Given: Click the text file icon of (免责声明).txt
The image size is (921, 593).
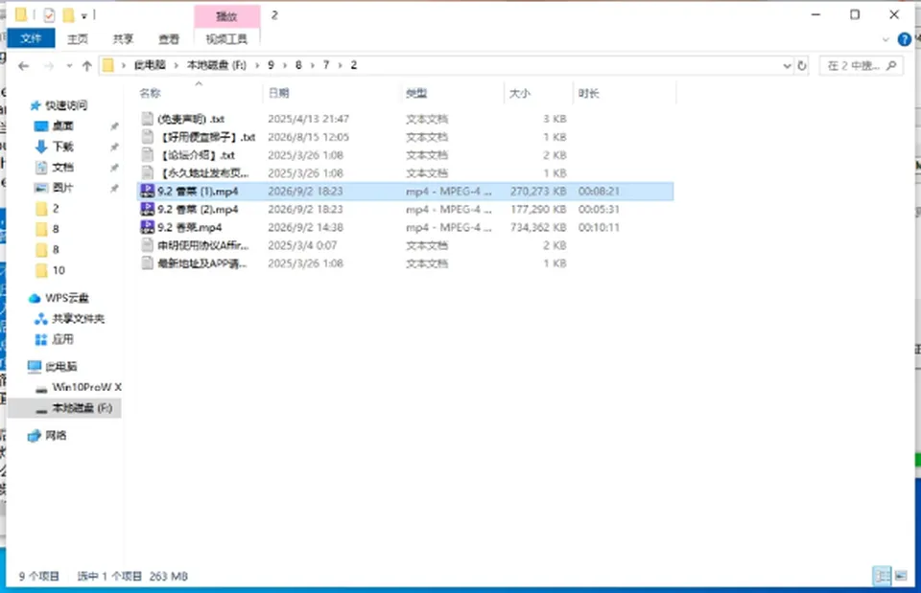Looking at the screenshot, I should [148, 119].
